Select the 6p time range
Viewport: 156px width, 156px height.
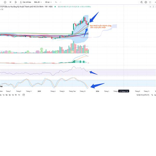click(x=6, y=95)
